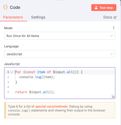Collapse the for loop at line 1
Viewport: 121px width, 125px height.
[12, 72]
